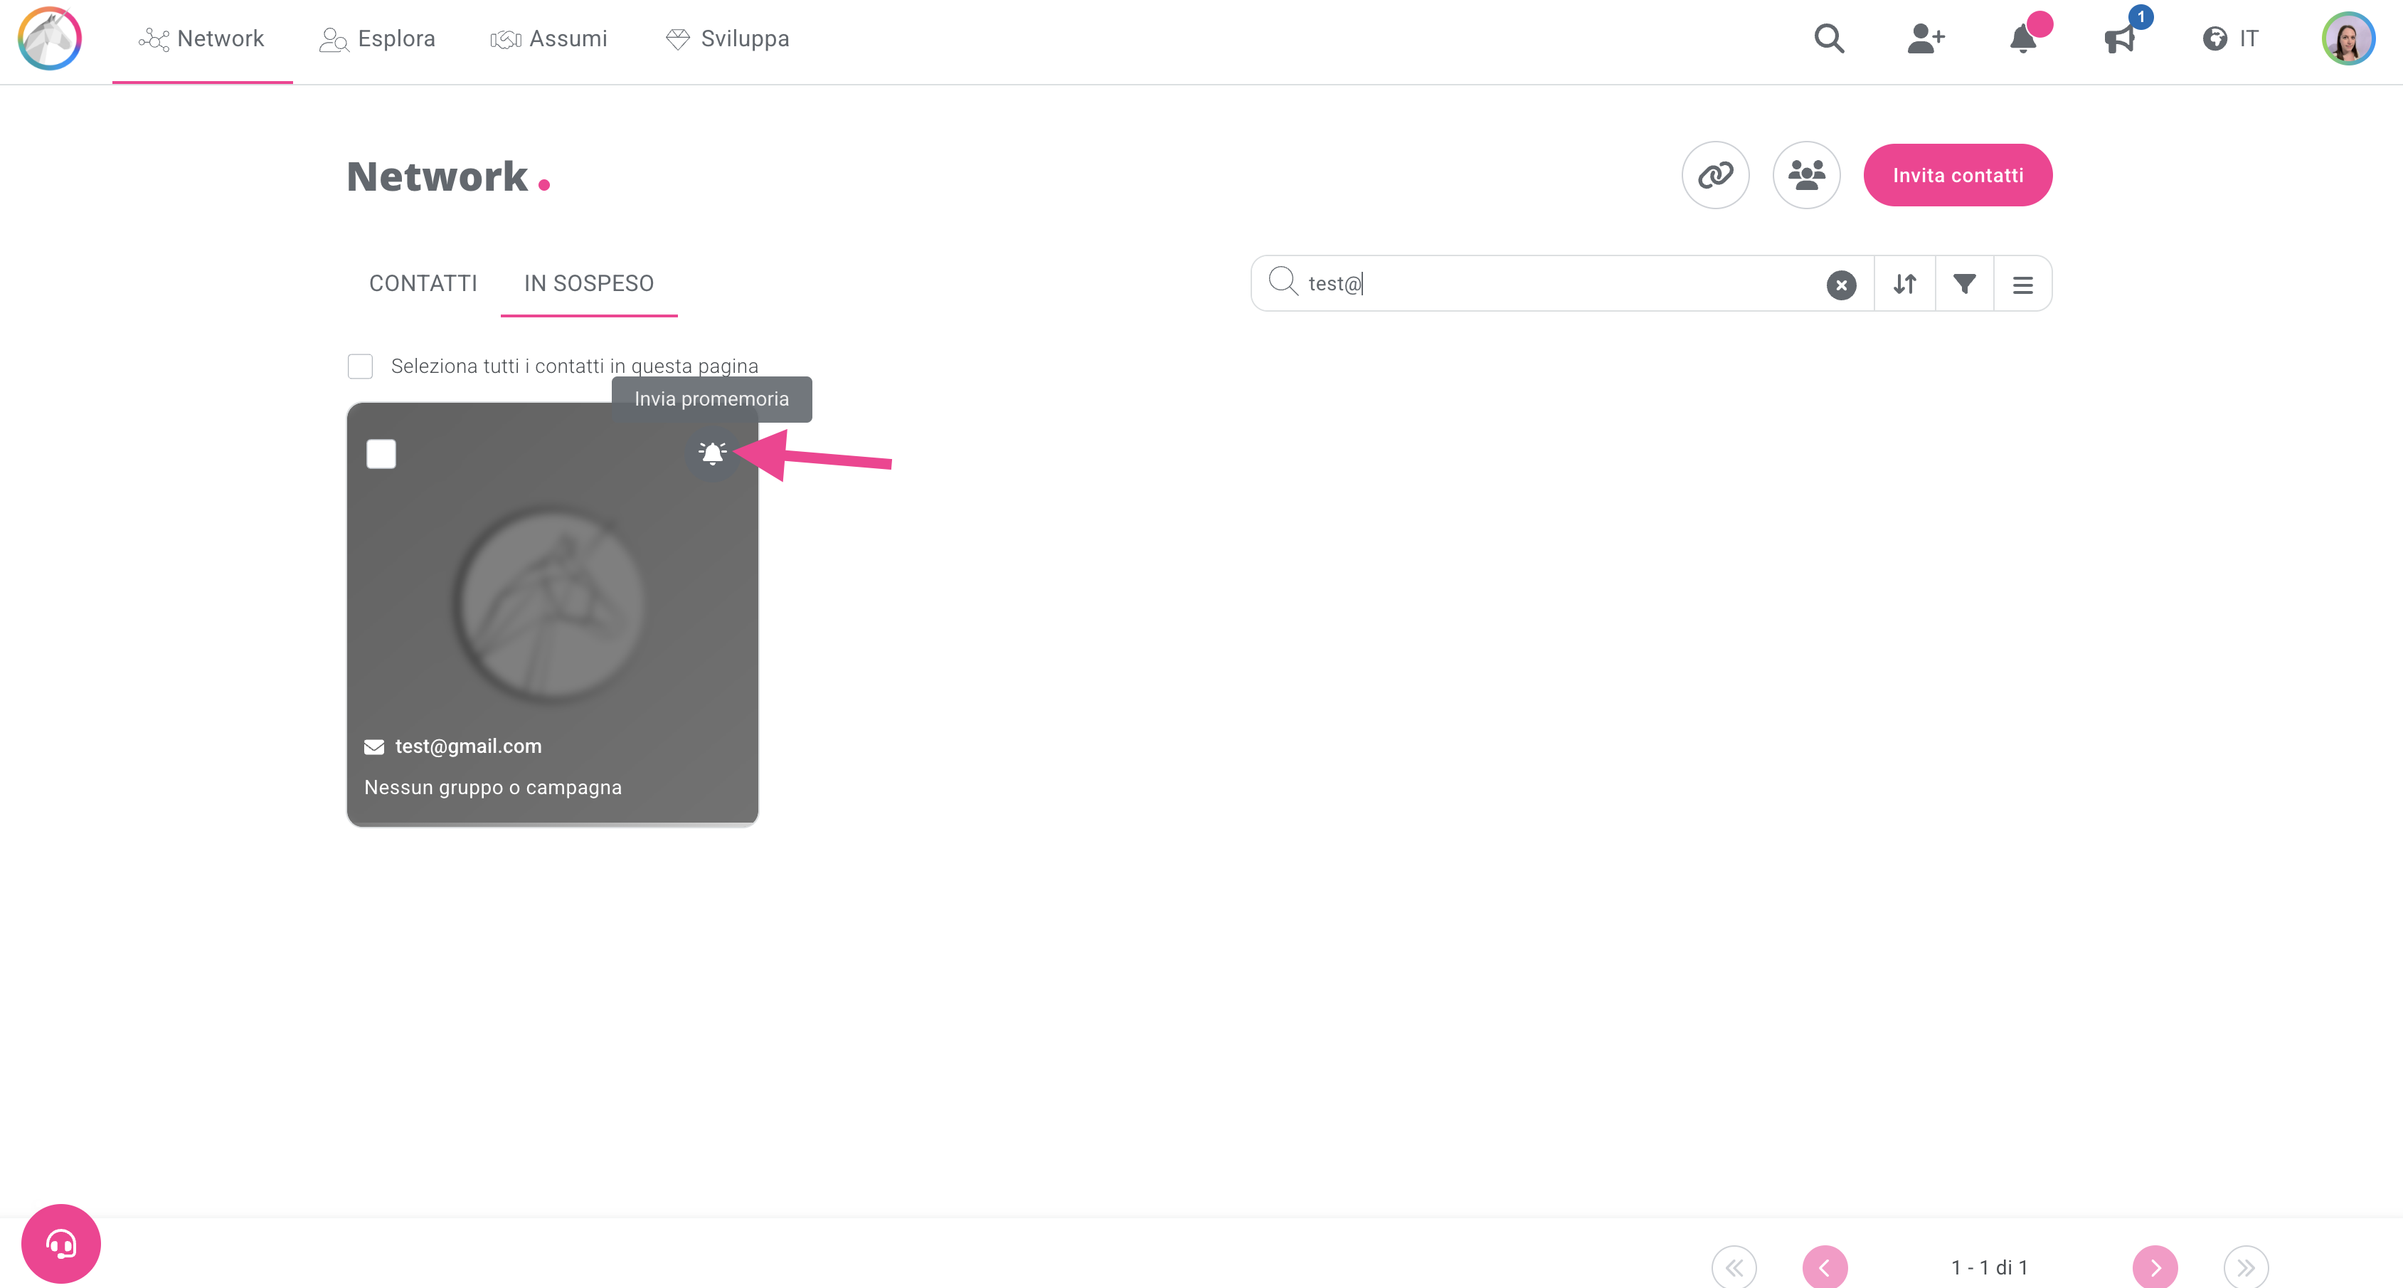Open the top bar search magnifier
The image size is (2403, 1288).
(x=1828, y=39)
